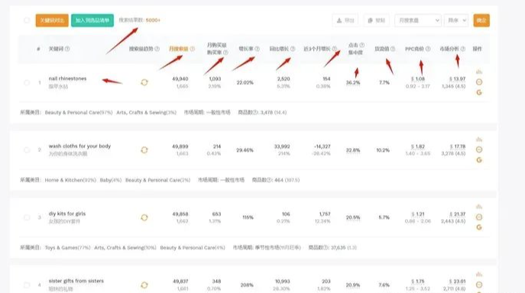Click the bar chart icon in wash cloths row

pos(479,139)
